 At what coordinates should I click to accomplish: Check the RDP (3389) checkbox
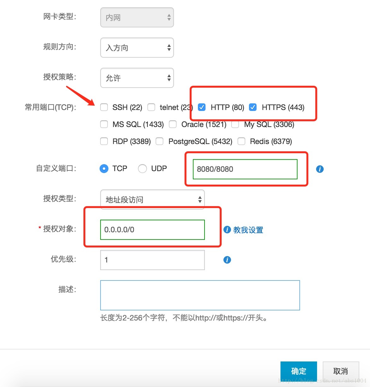(104, 142)
